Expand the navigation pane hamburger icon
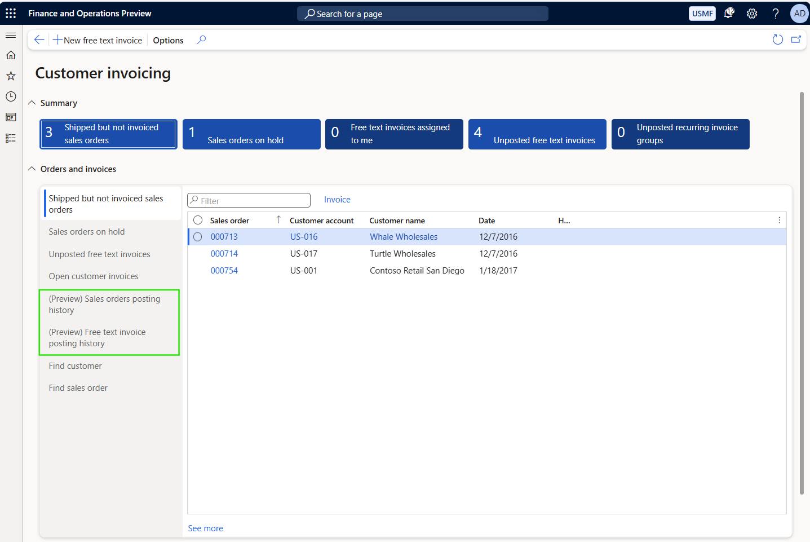The width and height of the screenshot is (810, 542). (x=11, y=35)
